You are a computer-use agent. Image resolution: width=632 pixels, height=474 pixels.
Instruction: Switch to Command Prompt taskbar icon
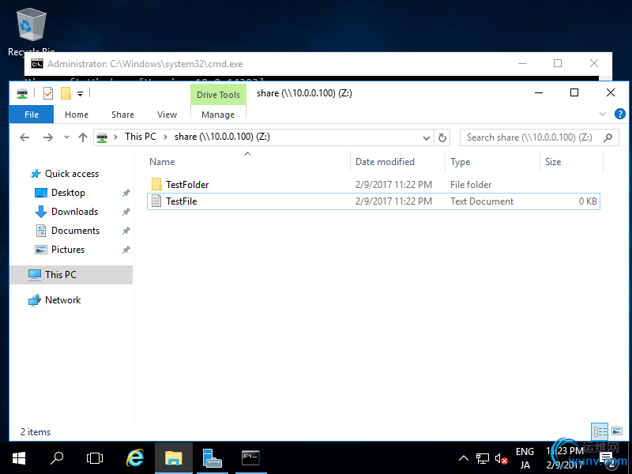(x=250, y=458)
